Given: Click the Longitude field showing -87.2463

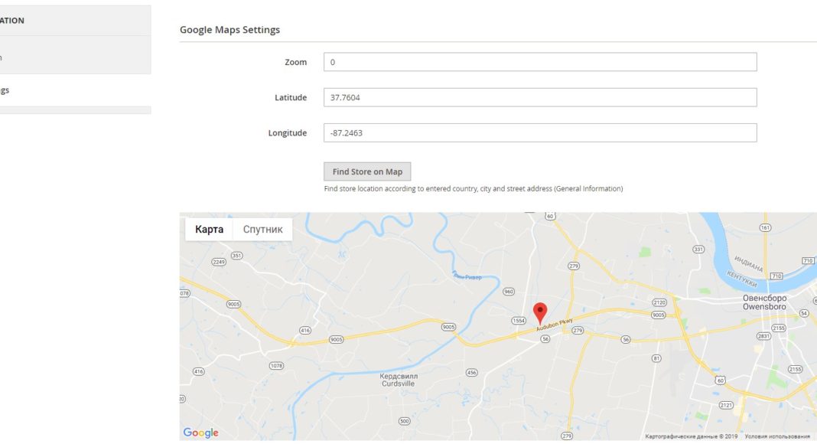Looking at the screenshot, I should tap(540, 132).
